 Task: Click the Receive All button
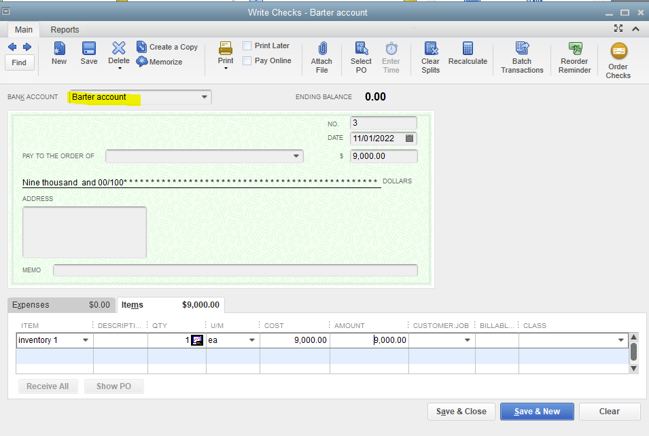pyautogui.click(x=48, y=386)
